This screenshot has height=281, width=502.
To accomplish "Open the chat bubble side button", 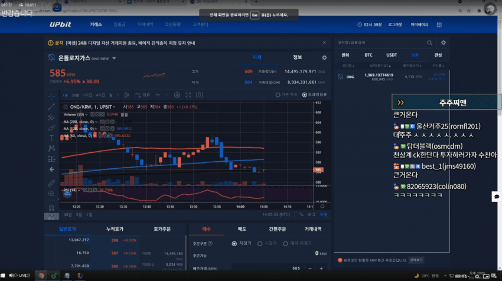I will [497, 197].
